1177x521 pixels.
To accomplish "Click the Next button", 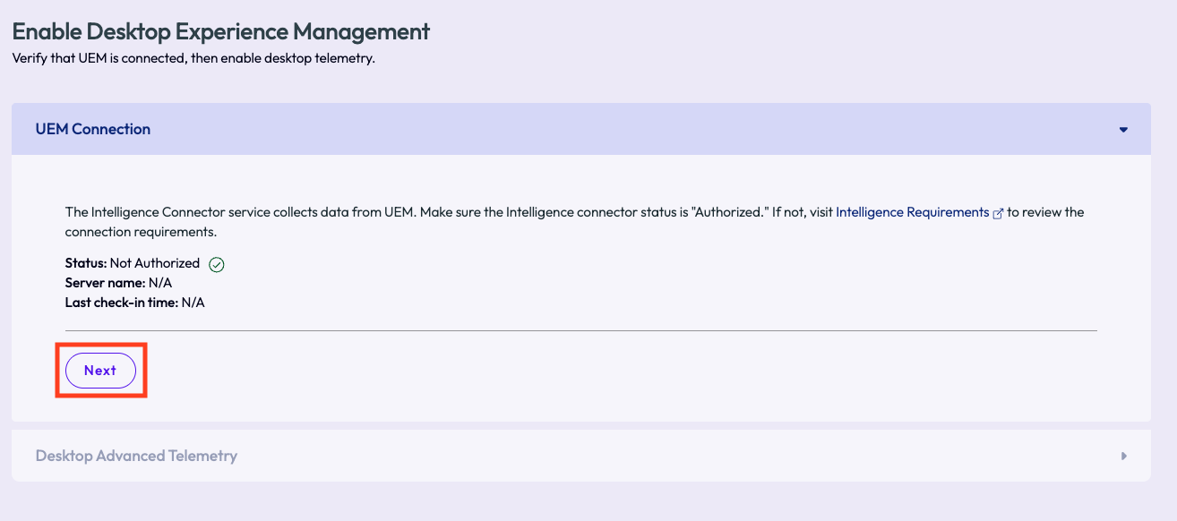I will tap(99, 370).
